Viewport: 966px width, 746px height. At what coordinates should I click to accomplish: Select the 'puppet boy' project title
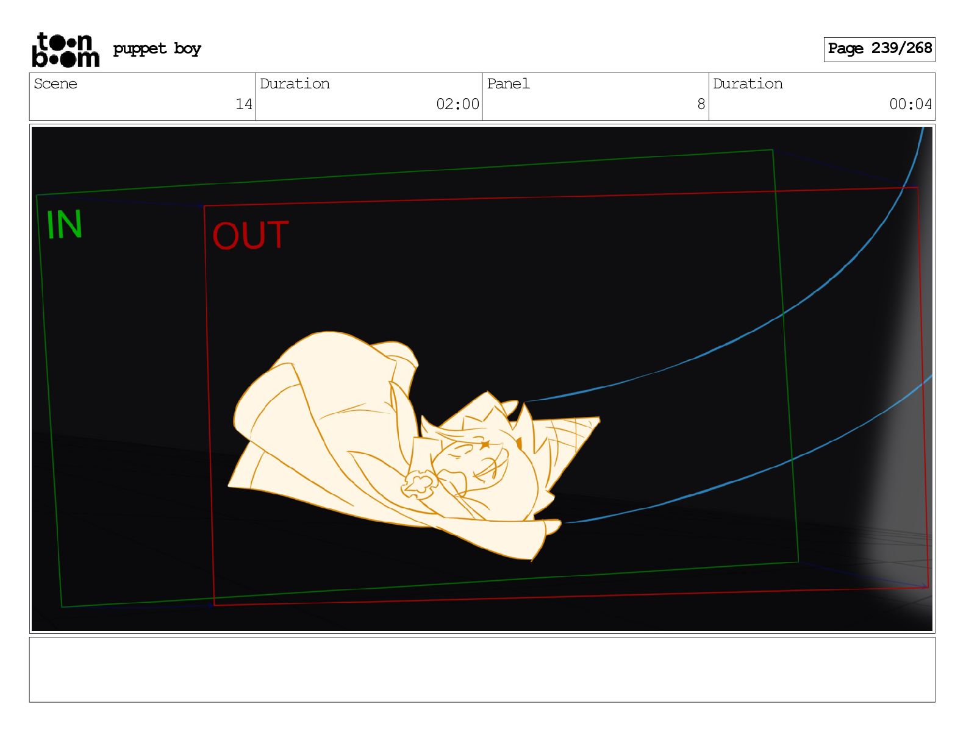click(157, 49)
